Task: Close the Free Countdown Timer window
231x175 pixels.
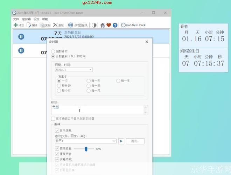Action: click(x=165, y=13)
